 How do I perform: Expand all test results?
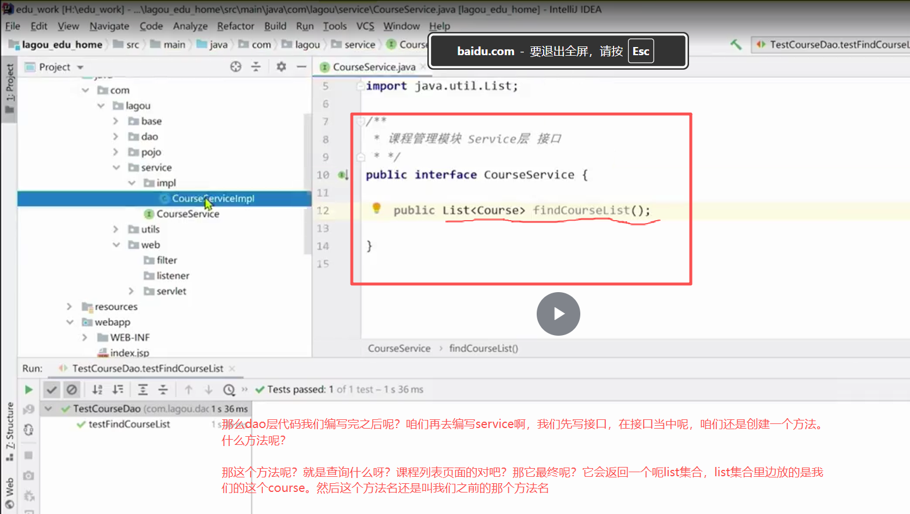[x=142, y=390]
